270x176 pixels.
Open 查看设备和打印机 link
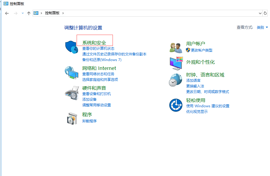pos(97,94)
